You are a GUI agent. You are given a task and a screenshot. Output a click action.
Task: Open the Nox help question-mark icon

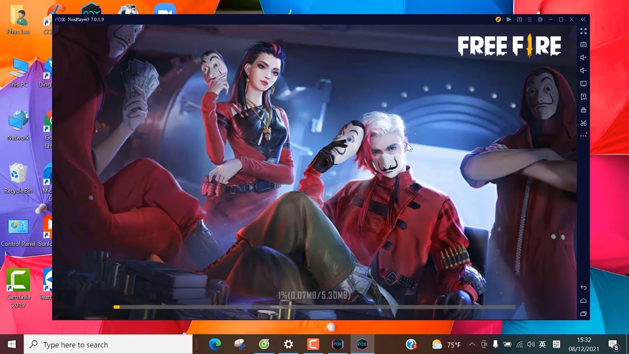click(x=519, y=20)
